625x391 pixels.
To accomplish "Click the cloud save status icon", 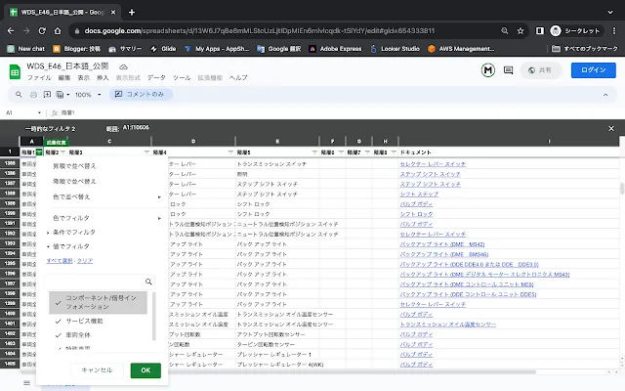I will point(124,66).
